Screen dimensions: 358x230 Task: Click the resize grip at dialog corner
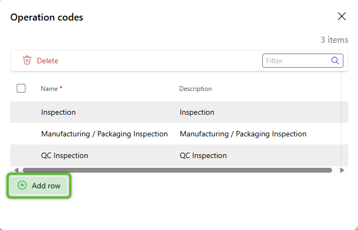tap(355, 227)
